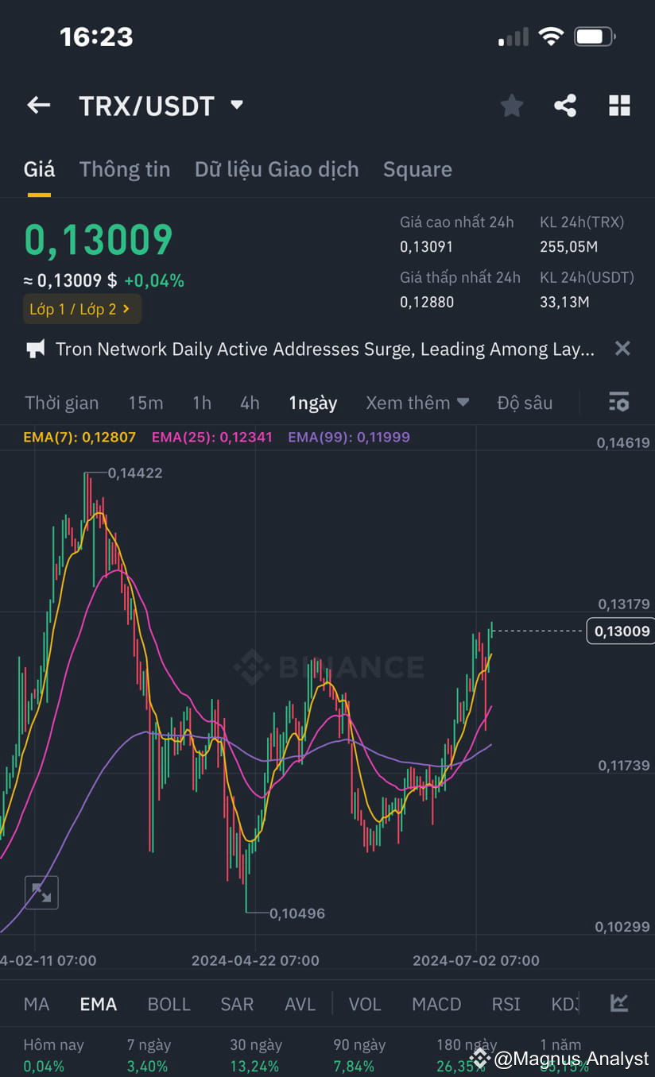Tap the Lớp 1 / Lớp 2 tag
This screenshot has height=1077, width=655.
click(x=82, y=309)
